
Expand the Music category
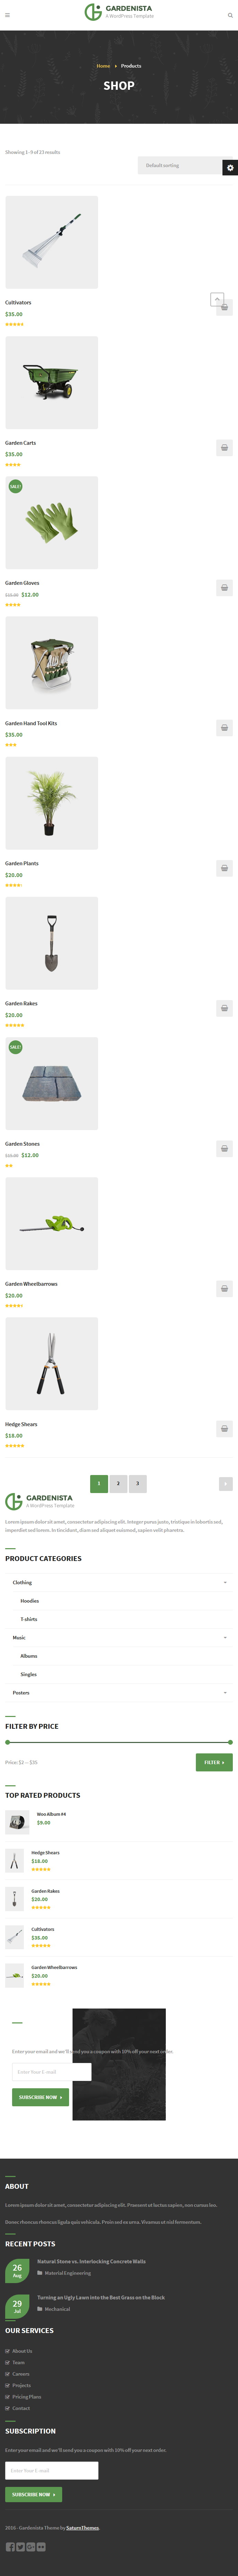click(x=118, y=1637)
